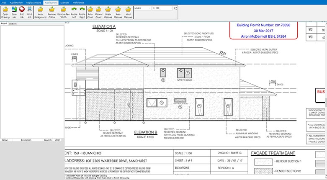This screenshot has height=180, width=327.
Task: Run the Auto Background tool
Action: (x=40, y=12)
